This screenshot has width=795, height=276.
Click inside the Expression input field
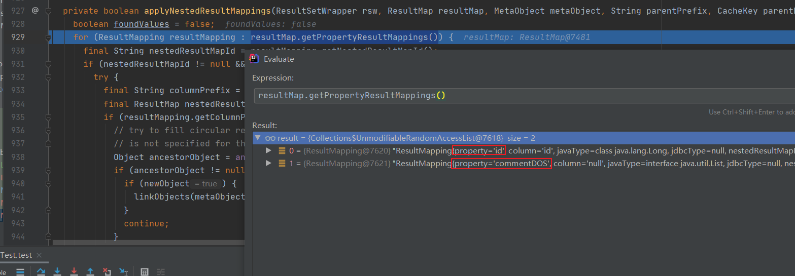(524, 96)
